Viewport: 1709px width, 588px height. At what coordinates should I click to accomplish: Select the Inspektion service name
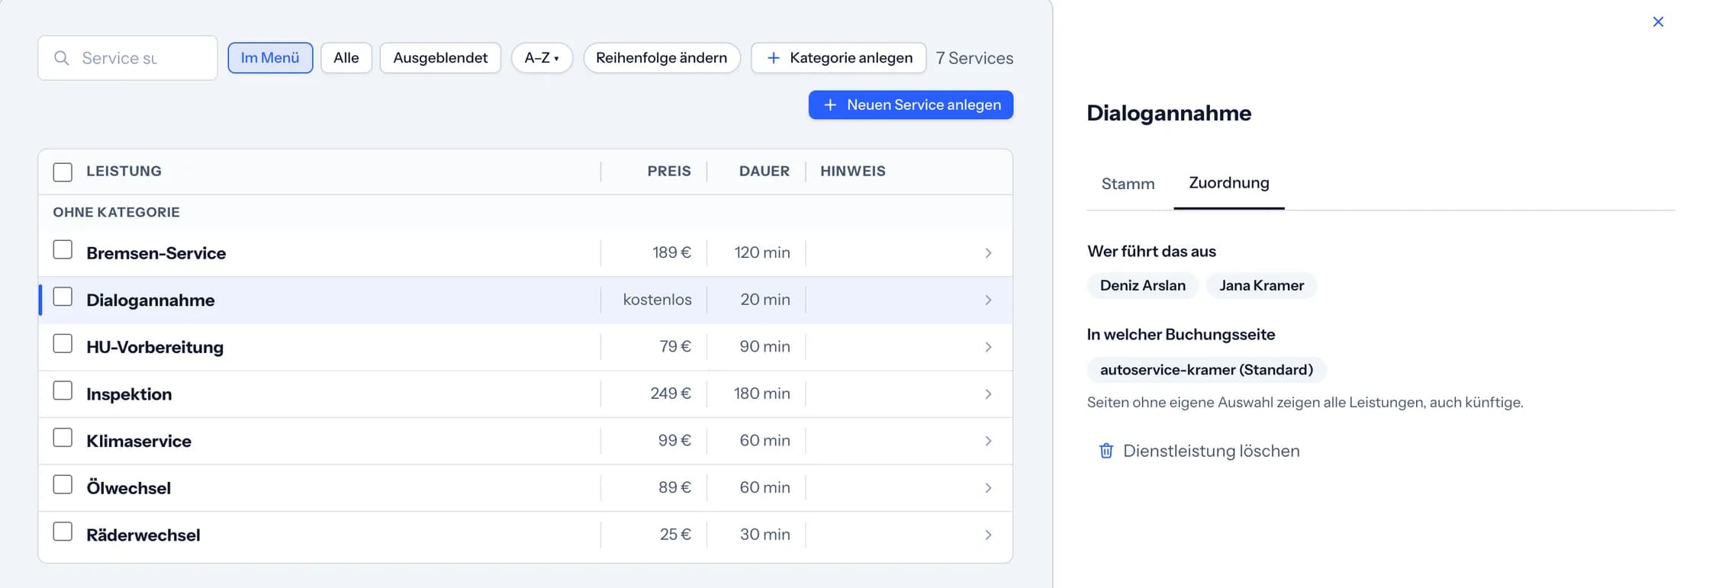(129, 394)
